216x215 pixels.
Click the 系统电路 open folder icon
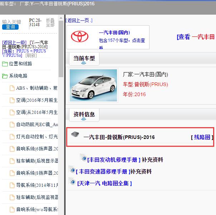5,76
